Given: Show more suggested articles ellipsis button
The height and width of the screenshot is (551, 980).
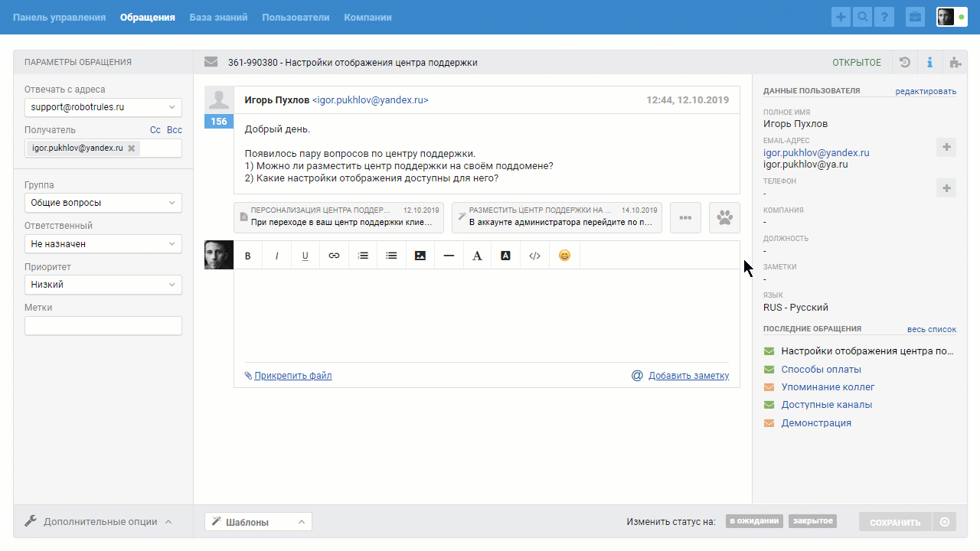Looking at the screenshot, I should [685, 217].
